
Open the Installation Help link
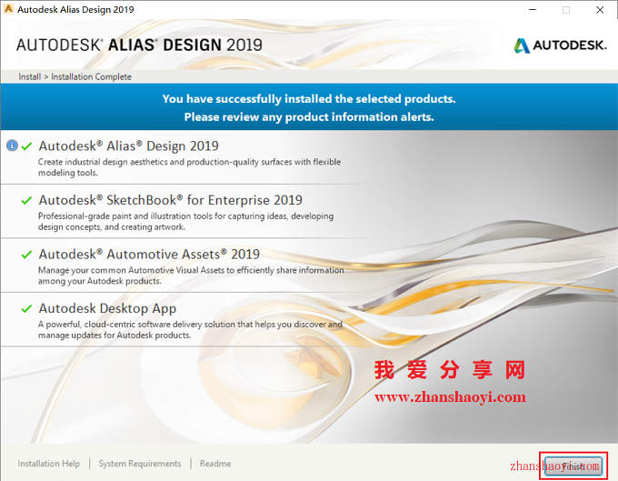point(48,464)
